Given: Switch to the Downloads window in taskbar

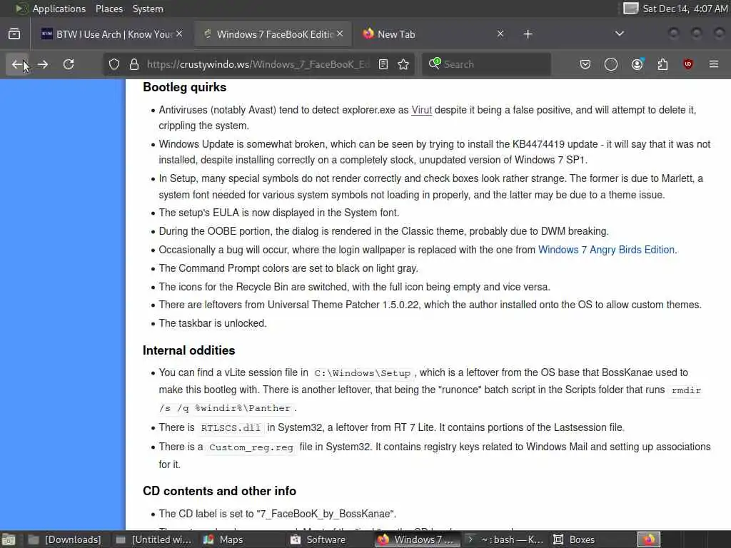Looking at the screenshot, I should point(64,539).
